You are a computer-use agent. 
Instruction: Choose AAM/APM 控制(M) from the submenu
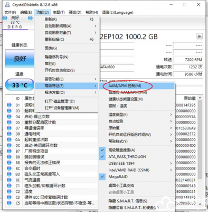(x=137, y=86)
